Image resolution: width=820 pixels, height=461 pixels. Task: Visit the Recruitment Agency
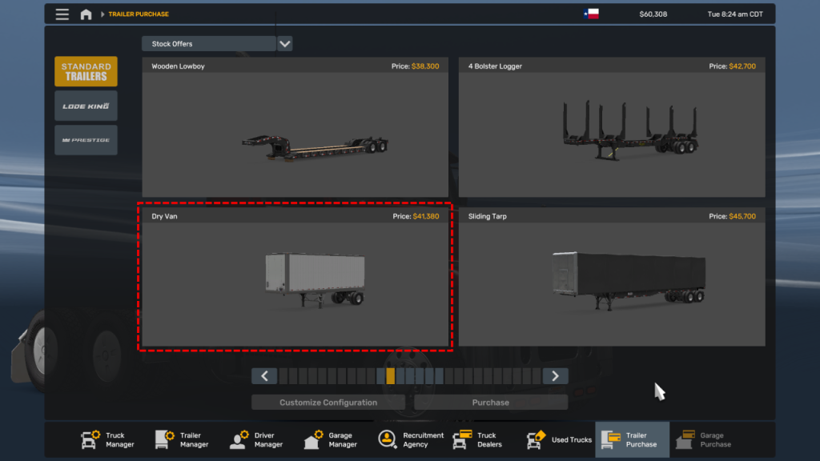coord(409,439)
